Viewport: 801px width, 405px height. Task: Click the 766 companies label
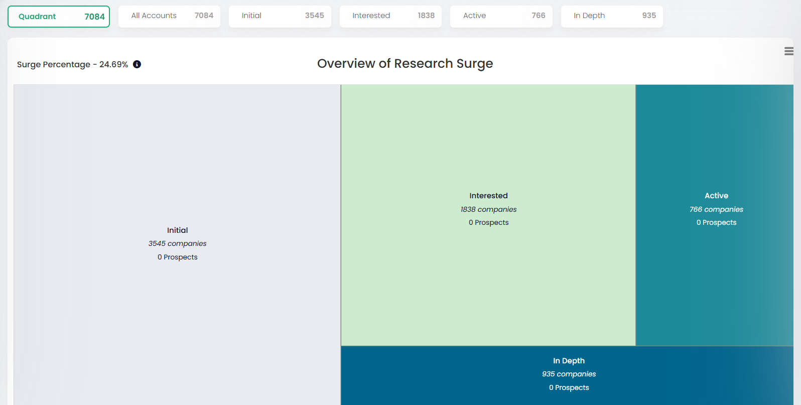[716, 210]
